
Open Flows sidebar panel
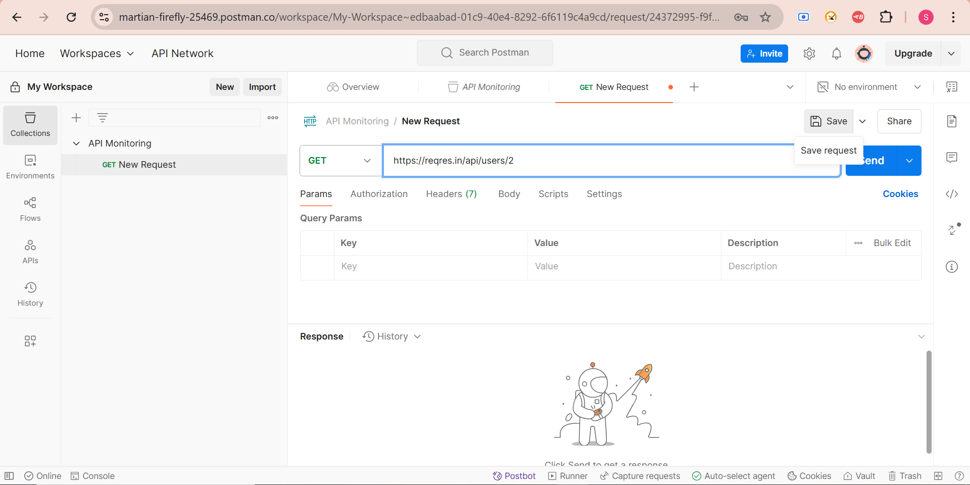point(30,210)
